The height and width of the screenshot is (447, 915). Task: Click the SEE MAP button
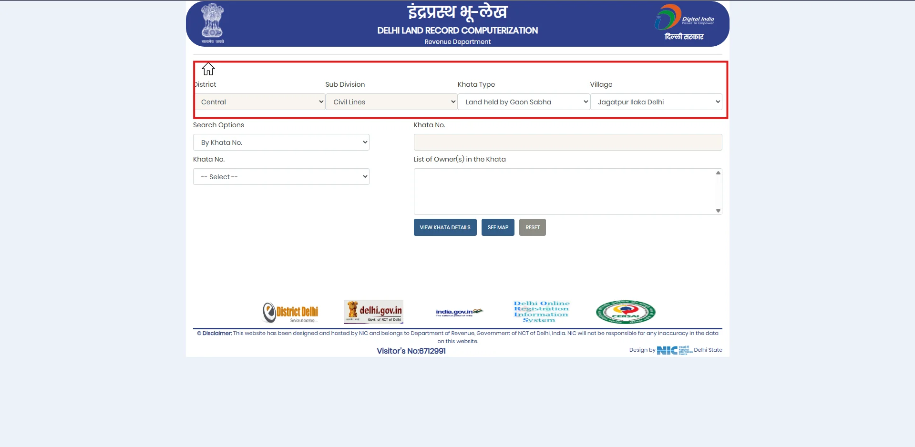point(498,227)
